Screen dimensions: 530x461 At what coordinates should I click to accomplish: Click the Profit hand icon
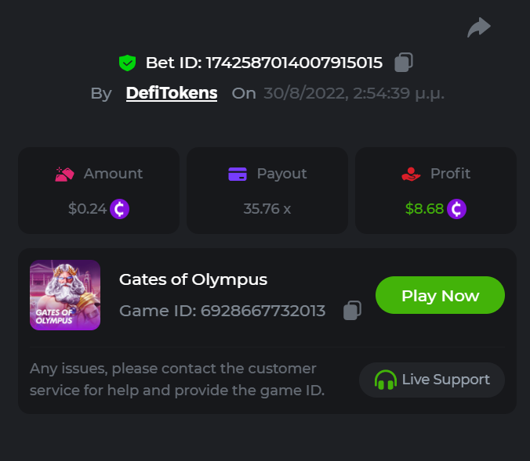(x=411, y=174)
